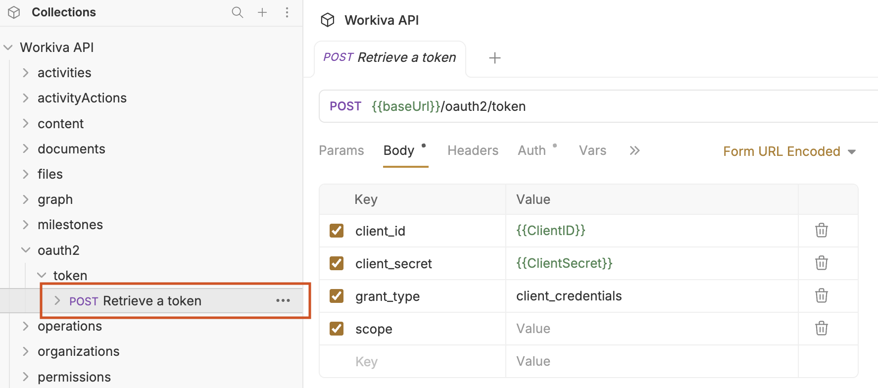Click the Workiva API title in header
This screenshot has width=878, height=388.
coord(382,20)
